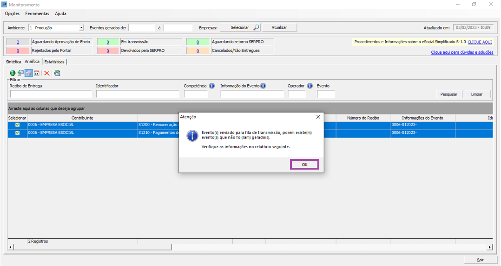
Task: Confirm the Atenção dialog with OK
Action: (x=304, y=165)
